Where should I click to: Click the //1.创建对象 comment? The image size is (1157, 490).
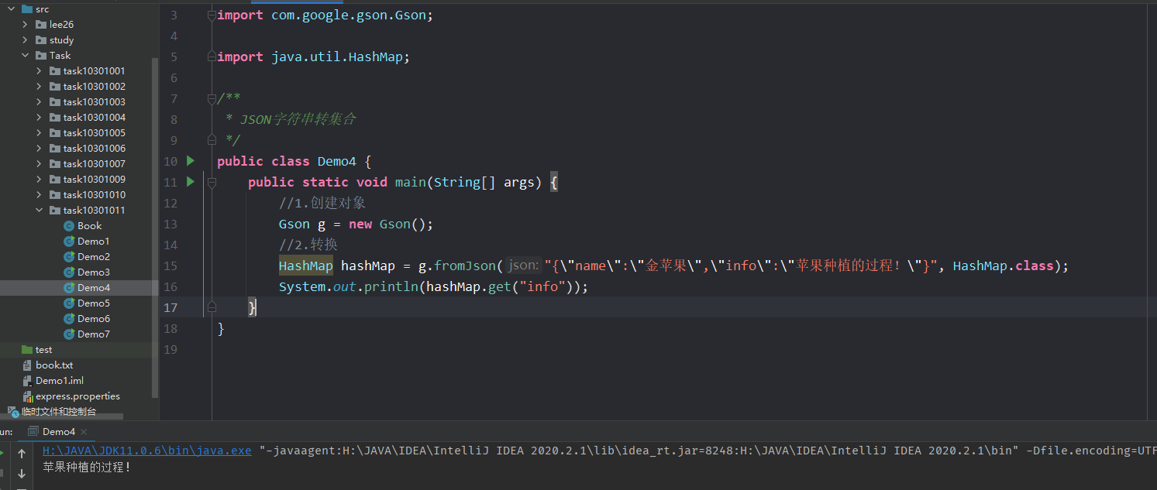322,203
